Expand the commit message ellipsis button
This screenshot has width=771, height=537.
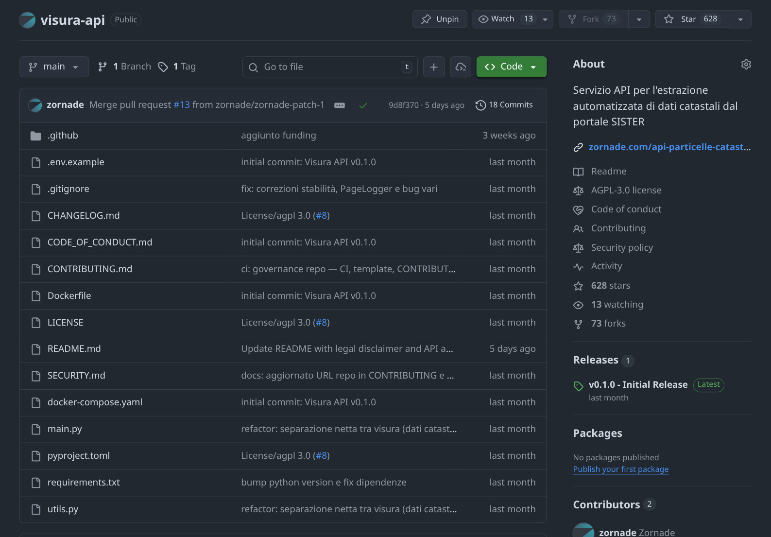340,105
